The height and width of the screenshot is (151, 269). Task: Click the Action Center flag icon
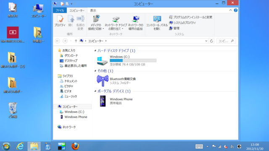click(x=214, y=146)
